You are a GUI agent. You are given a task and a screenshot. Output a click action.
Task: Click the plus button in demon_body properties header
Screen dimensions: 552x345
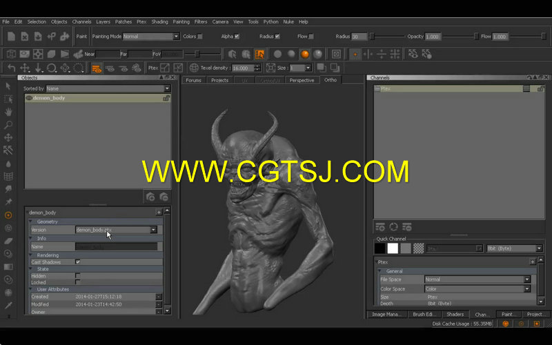click(x=159, y=212)
